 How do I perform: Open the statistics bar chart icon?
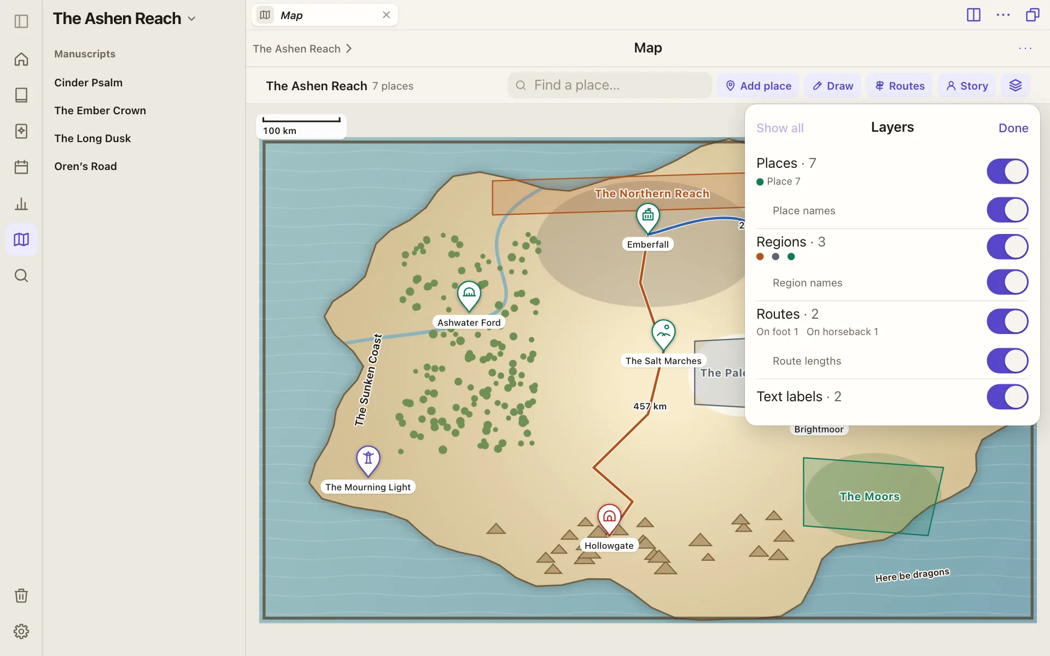click(21, 204)
